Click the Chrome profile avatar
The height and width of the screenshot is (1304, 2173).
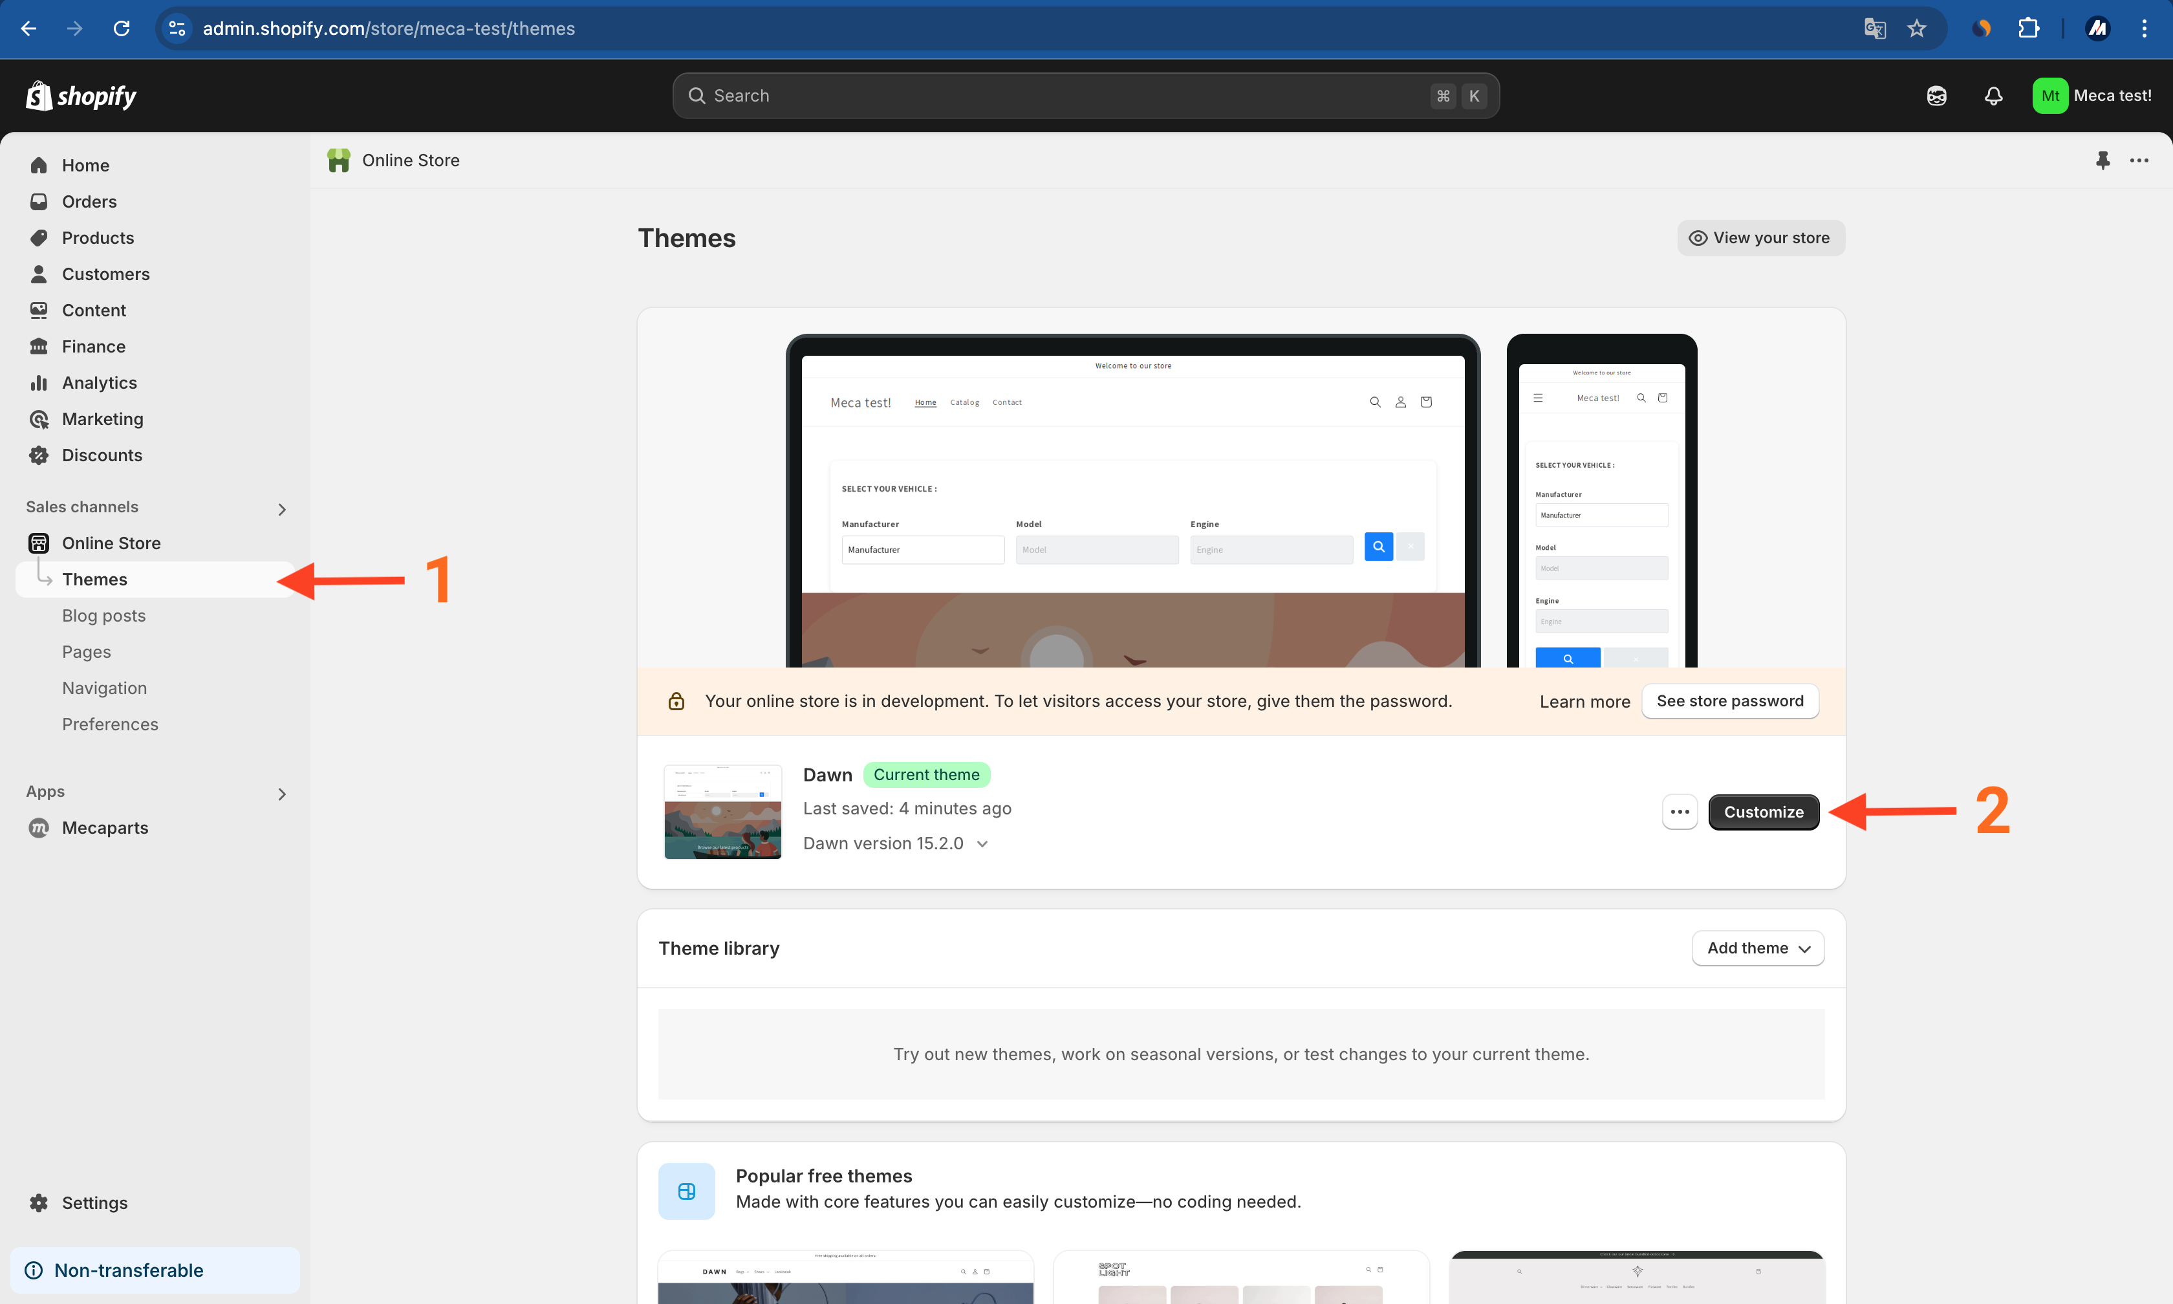(2097, 28)
